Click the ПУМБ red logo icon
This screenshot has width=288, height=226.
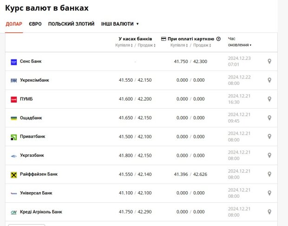(14, 99)
